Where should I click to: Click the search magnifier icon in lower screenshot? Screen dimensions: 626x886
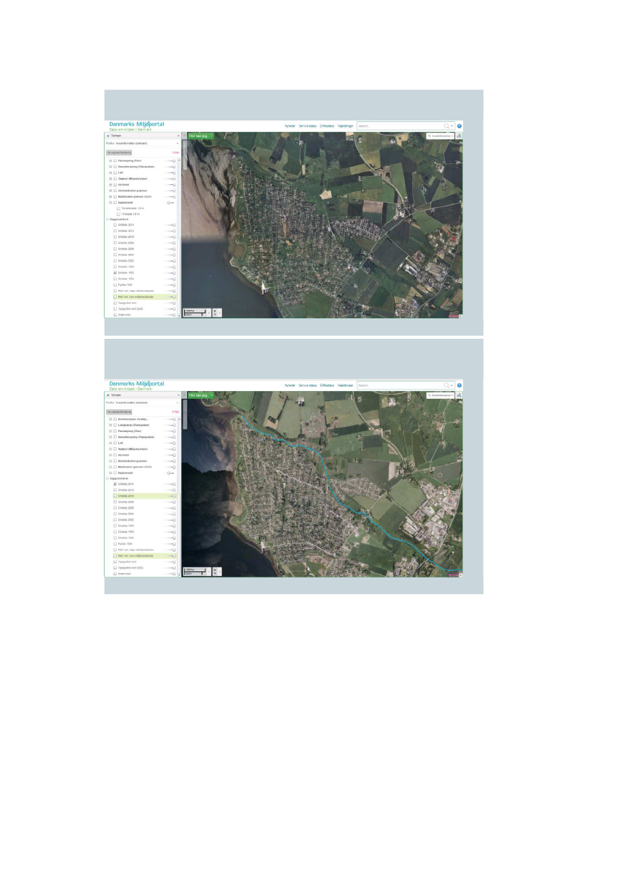446,385
